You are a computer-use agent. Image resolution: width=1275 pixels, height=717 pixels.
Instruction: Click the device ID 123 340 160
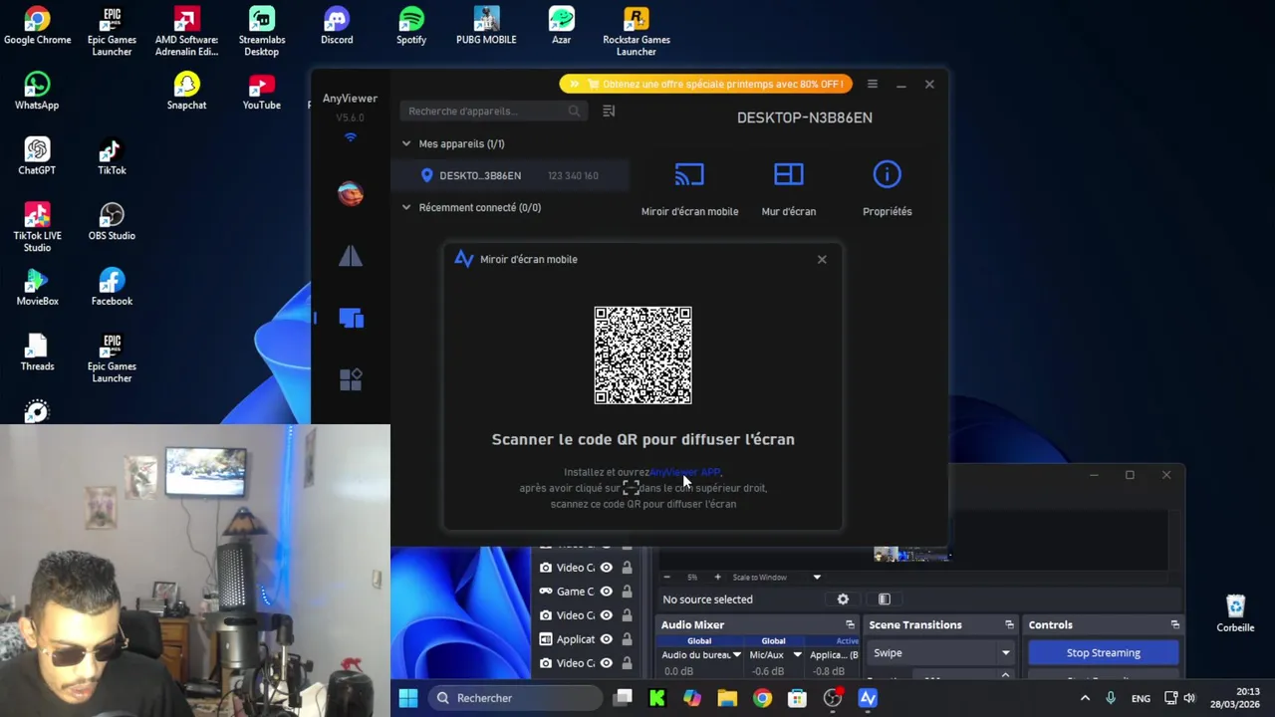pos(573,175)
